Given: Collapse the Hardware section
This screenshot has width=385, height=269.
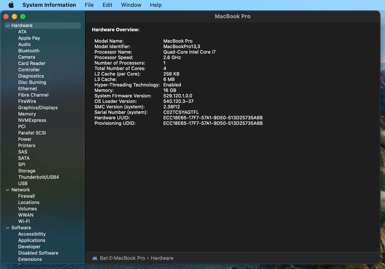Looking at the screenshot, I should tap(7, 25).
